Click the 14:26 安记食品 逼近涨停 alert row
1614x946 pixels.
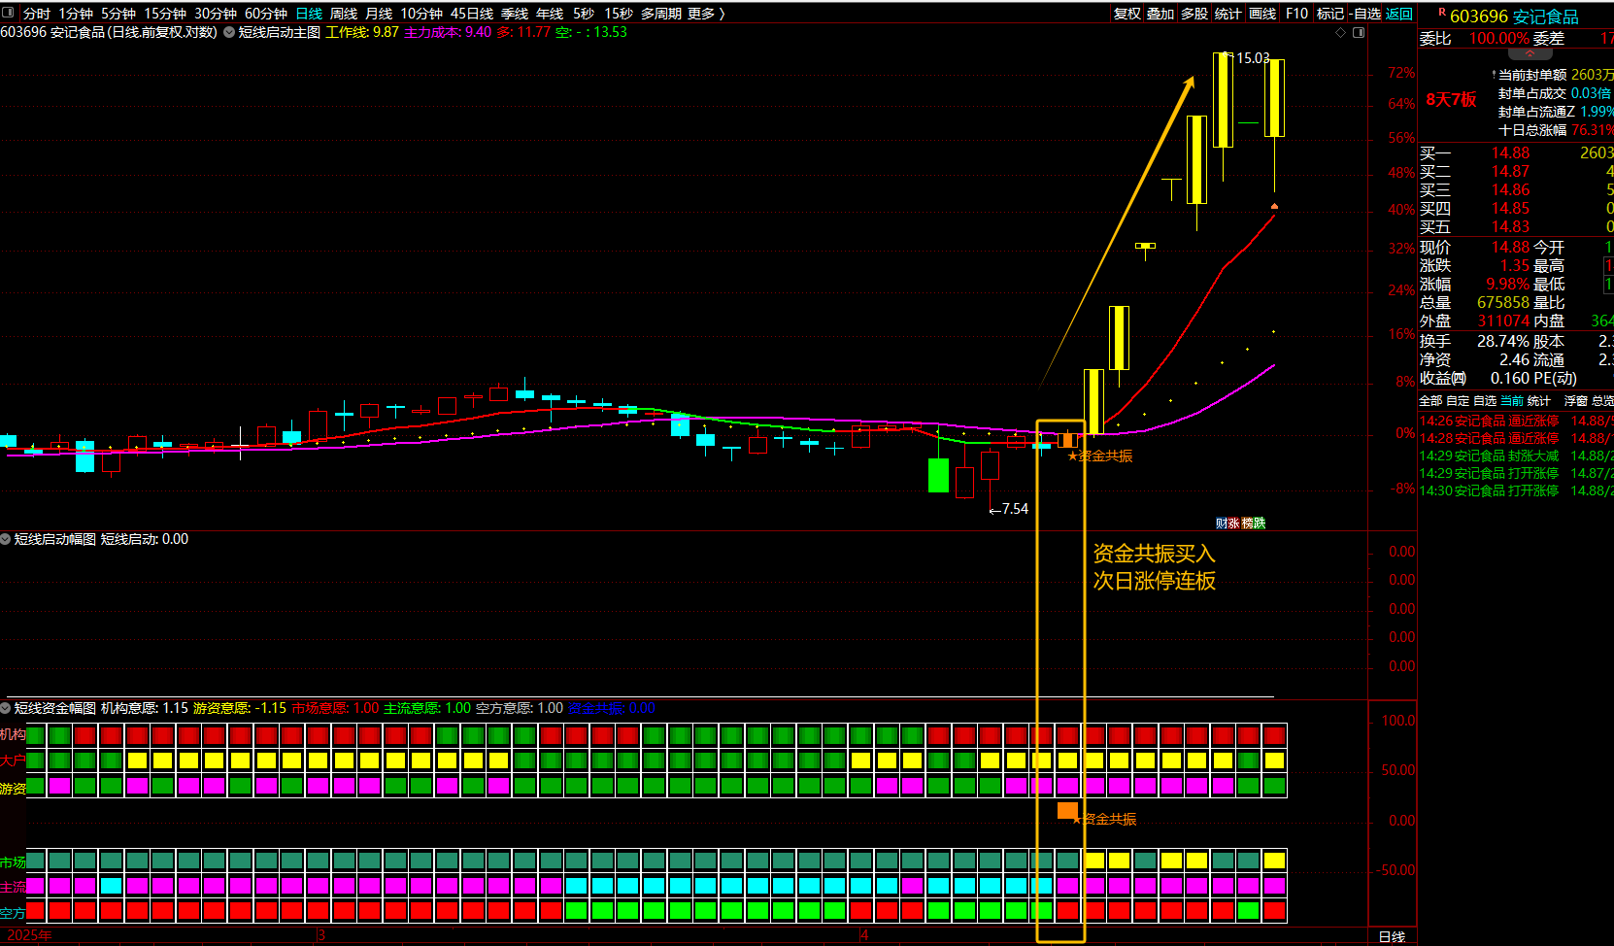click(1516, 421)
